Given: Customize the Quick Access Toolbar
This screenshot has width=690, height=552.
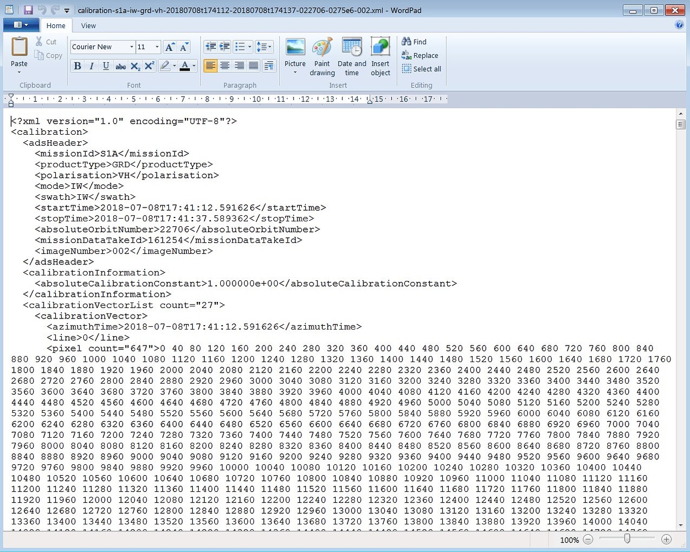Looking at the screenshot, I should [x=67, y=10].
